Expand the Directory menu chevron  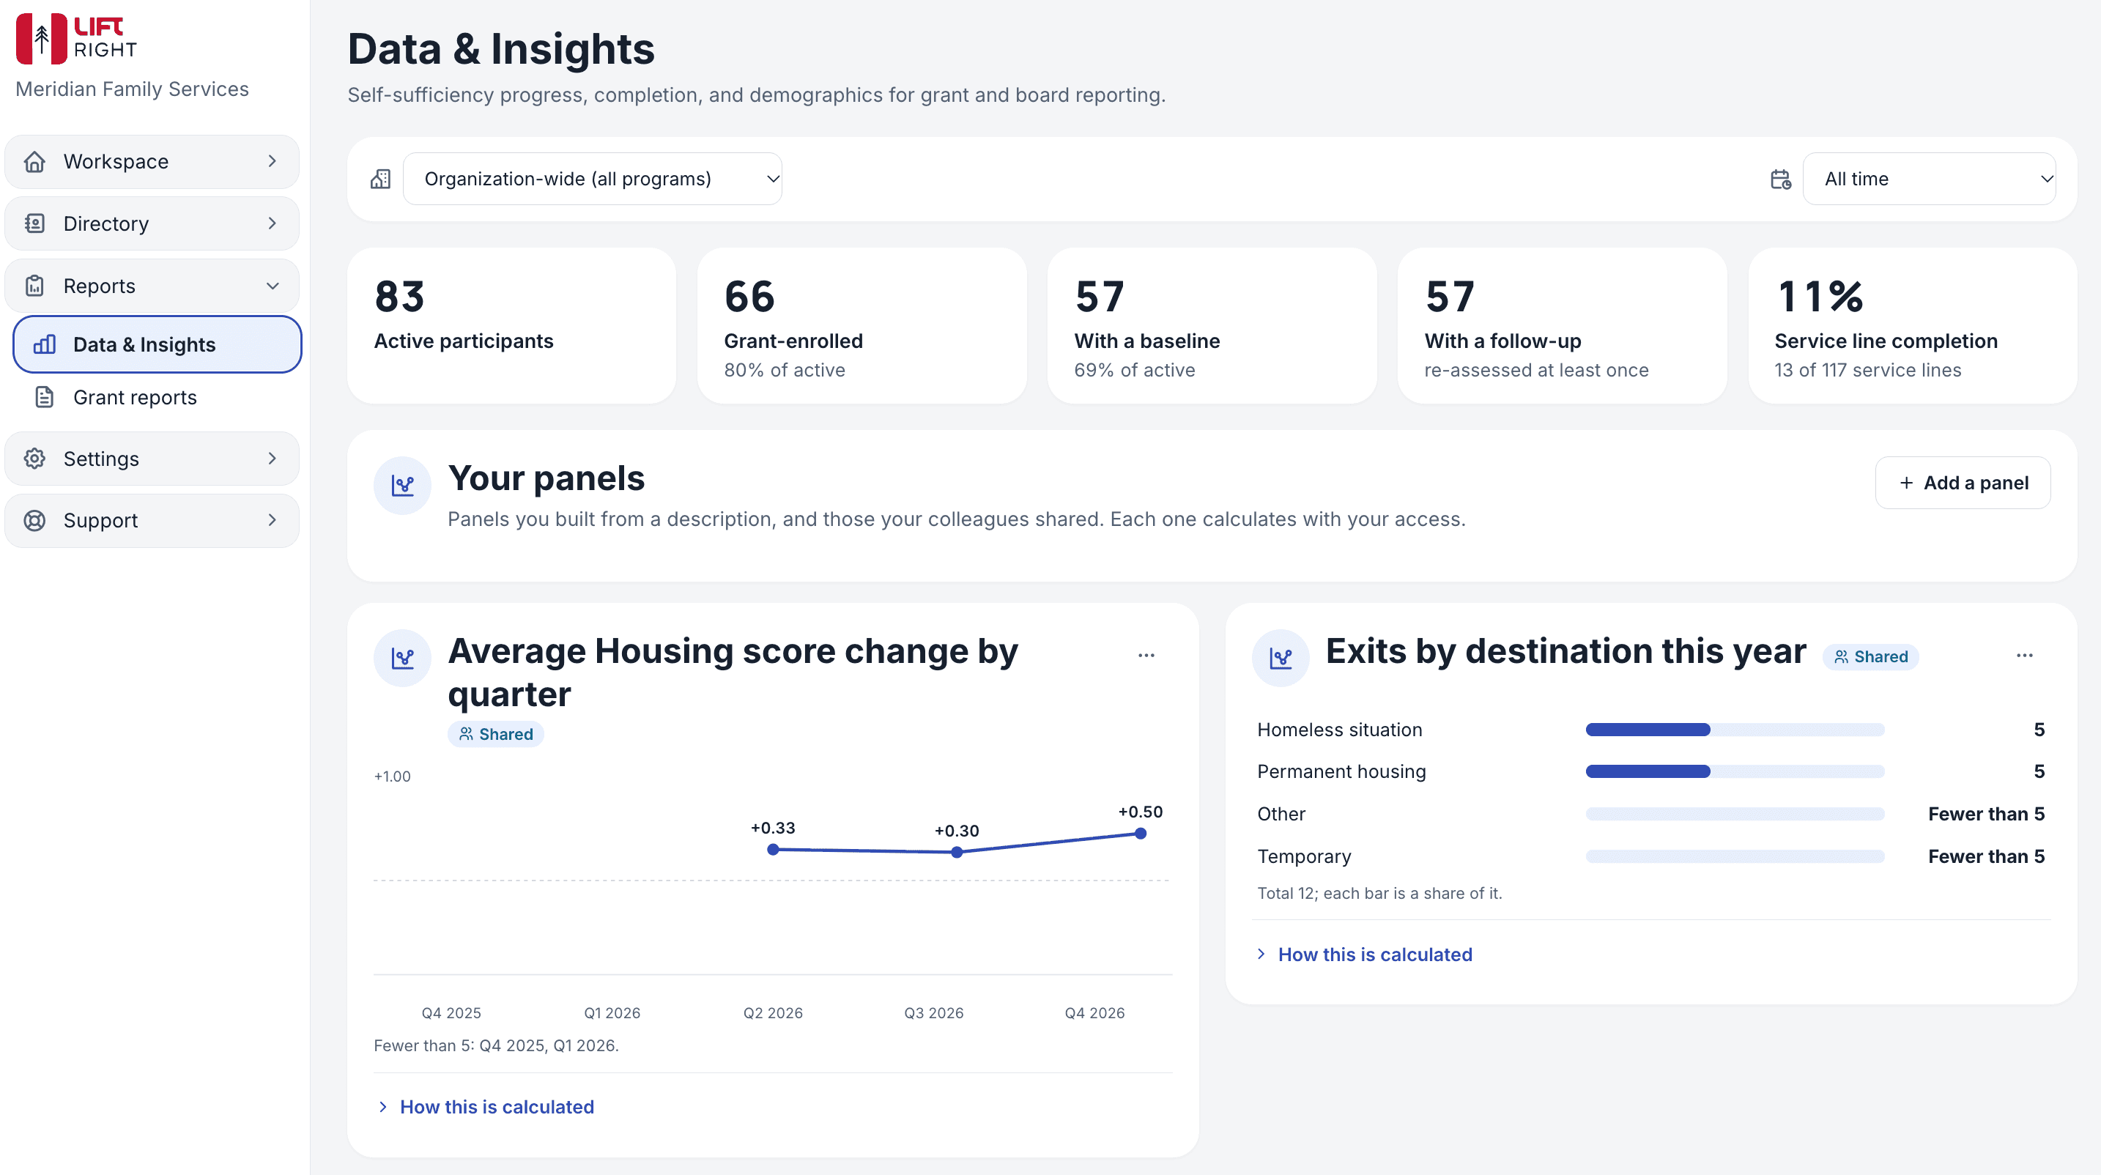pos(273,223)
